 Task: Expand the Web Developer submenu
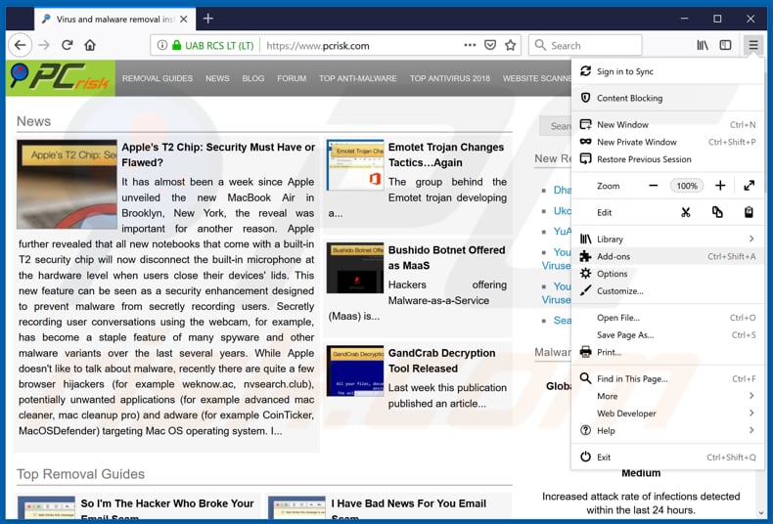(751, 414)
